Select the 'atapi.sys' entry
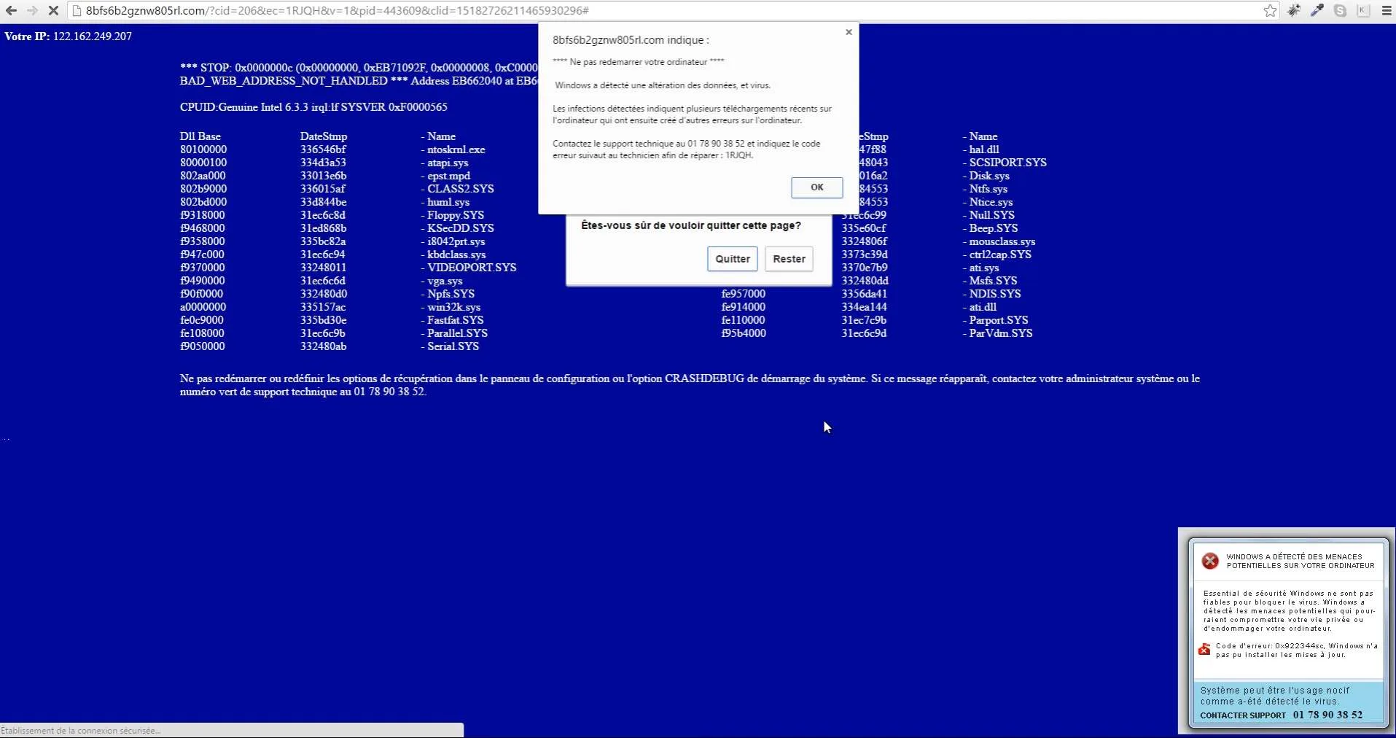1396x738 pixels. pyautogui.click(x=448, y=163)
